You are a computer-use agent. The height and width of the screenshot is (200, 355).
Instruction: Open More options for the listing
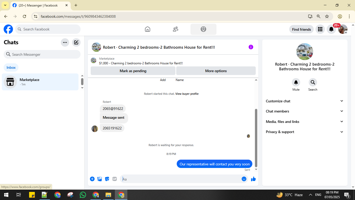coord(216,71)
